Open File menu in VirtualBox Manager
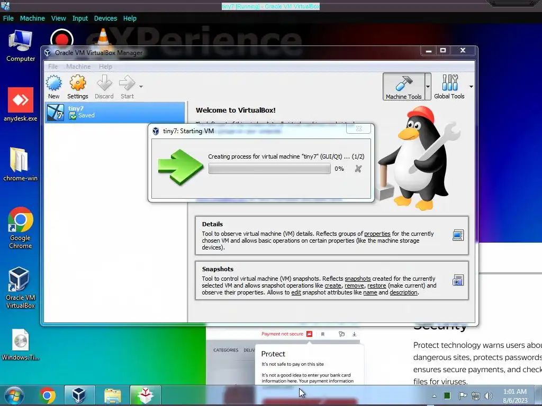 (x=53, y=66)
